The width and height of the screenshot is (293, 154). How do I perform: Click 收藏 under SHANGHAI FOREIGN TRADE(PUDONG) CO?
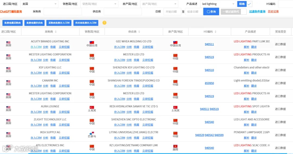[x=136, y=86]
